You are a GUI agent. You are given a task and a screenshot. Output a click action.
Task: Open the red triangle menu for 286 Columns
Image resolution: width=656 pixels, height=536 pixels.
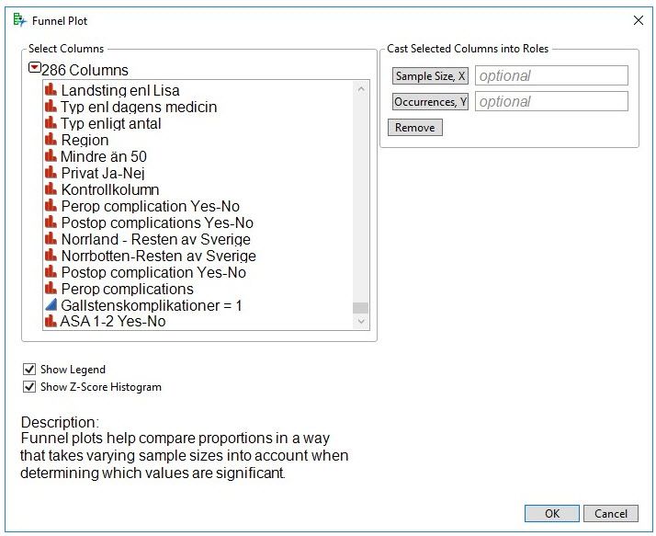(35, 68)
